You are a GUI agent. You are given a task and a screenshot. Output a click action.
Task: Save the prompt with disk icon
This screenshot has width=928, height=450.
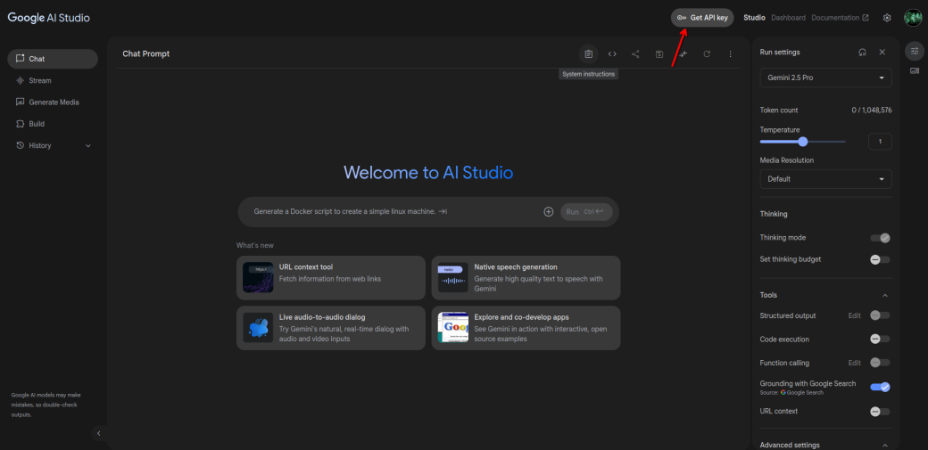click(659, 53)
